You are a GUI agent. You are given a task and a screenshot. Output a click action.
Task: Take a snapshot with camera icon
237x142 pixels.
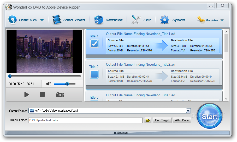[x=60, y=95]
